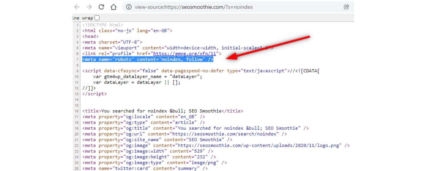Open the browser home page
Screen dimensions: 427x171
pos(114,7)
